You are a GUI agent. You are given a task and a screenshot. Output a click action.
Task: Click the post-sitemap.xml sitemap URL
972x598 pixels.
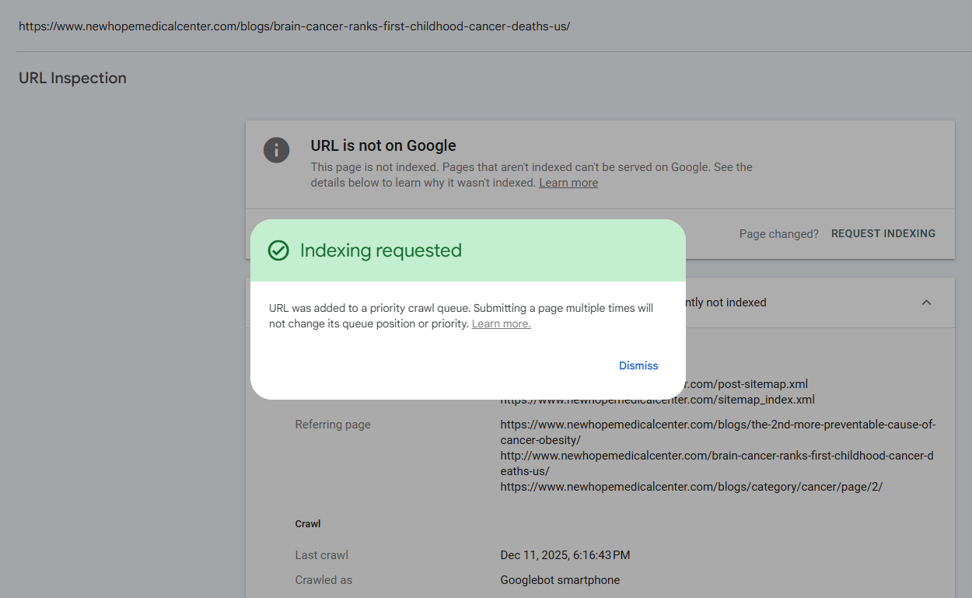pyautogui.click(x=746, y=384)
